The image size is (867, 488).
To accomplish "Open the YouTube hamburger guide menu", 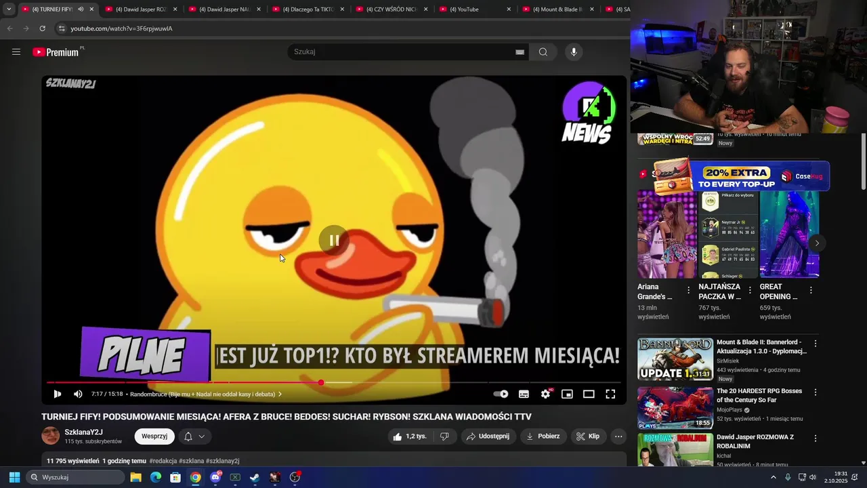I will [16, 52].
